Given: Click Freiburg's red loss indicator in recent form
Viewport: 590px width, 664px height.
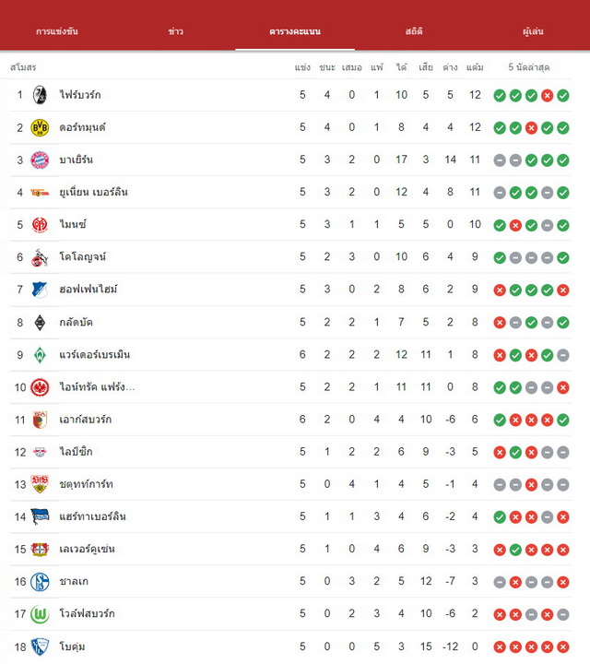Looking at the screenshot, I should pyautogui.click(x=547, y=96).
